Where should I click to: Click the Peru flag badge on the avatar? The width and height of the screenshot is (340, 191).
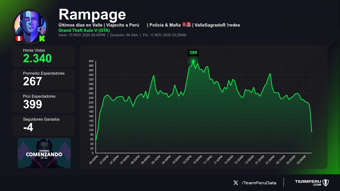(18, 38)
